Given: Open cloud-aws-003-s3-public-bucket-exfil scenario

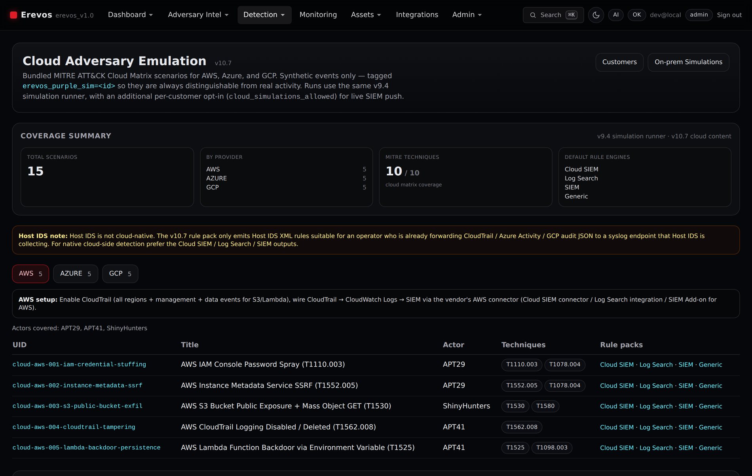Looking at the screenshot, I should (x=78, y=406).
